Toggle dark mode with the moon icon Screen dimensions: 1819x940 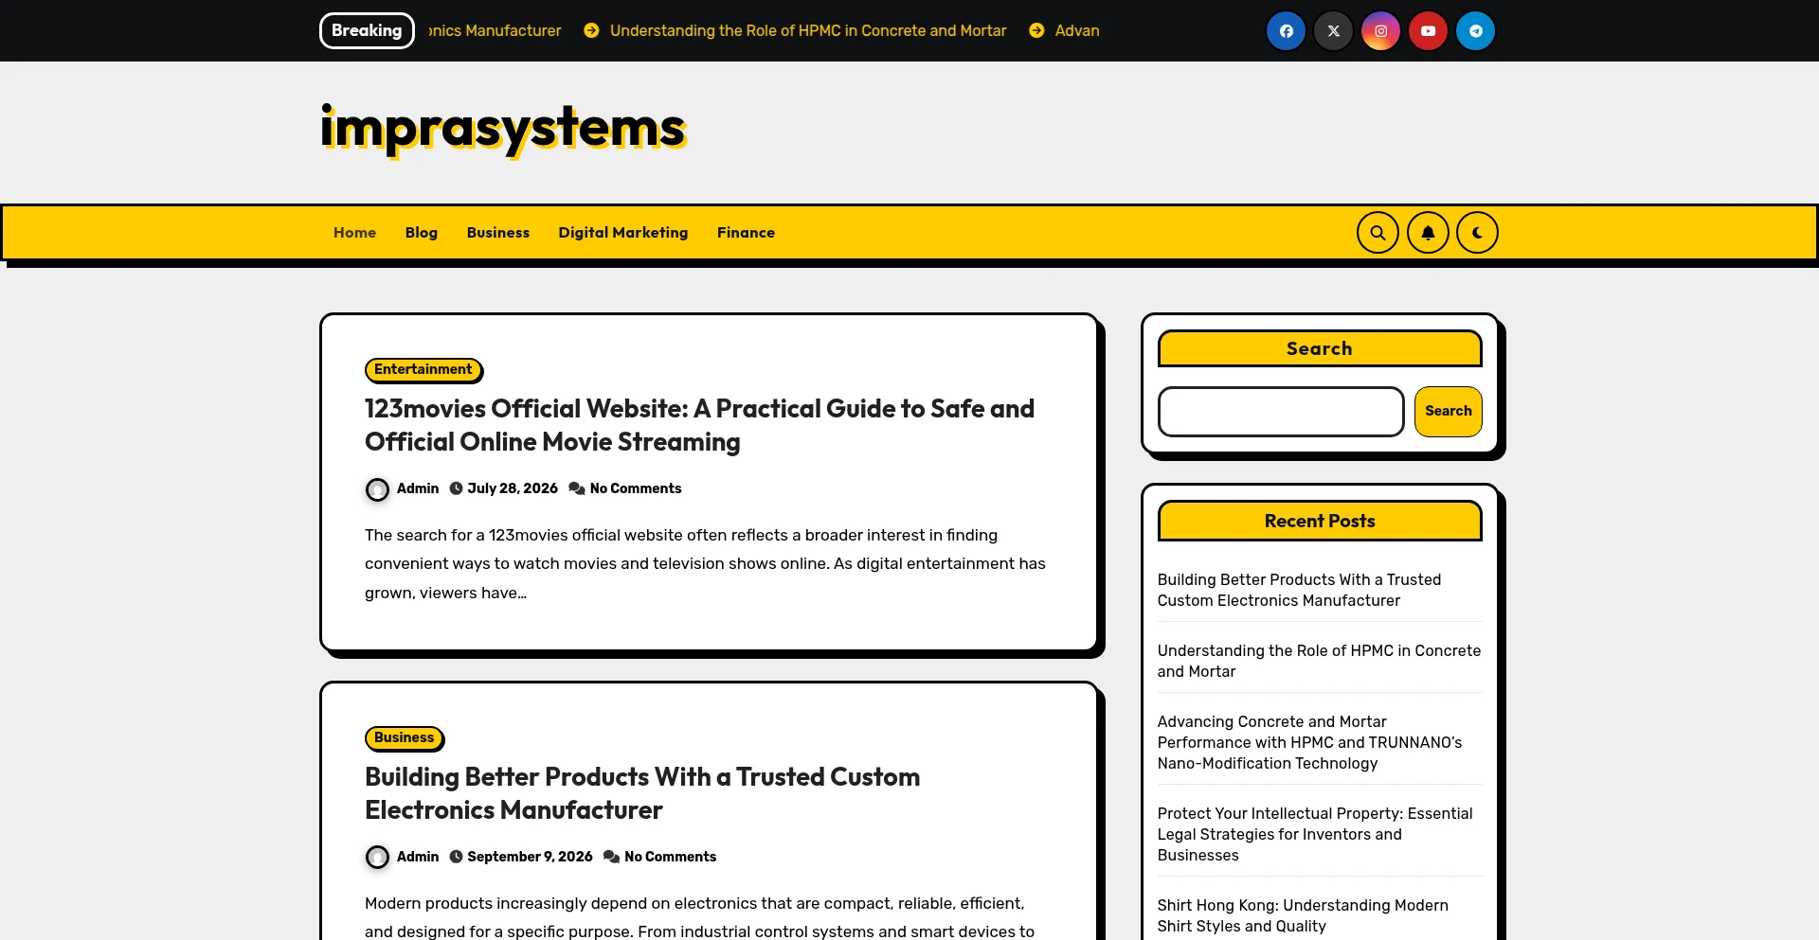tap(1477, 233)
